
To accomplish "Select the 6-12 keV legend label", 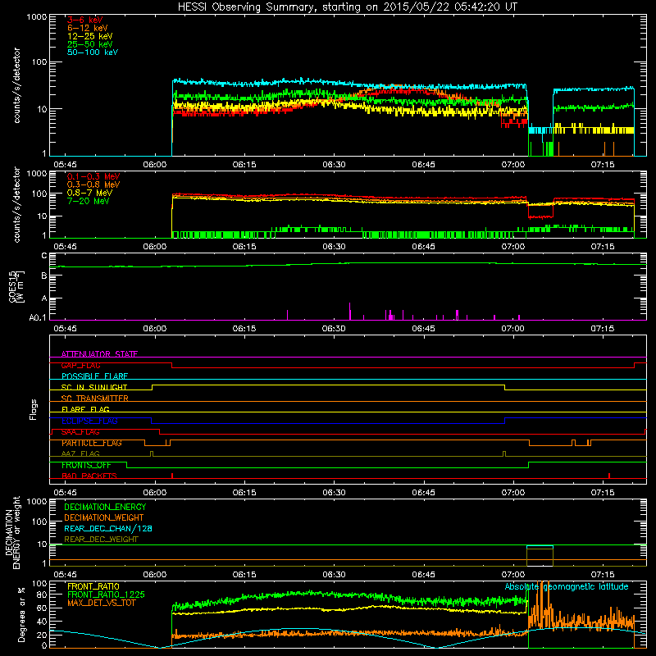I will coord(88,28).
